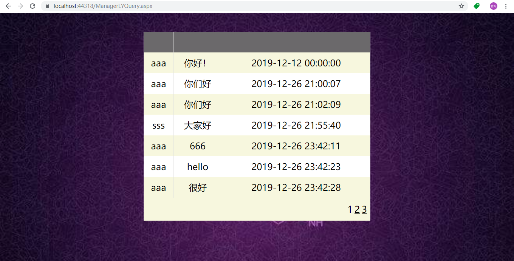Click timestamp 2019-12-12 00:00:00

point(296,63)
